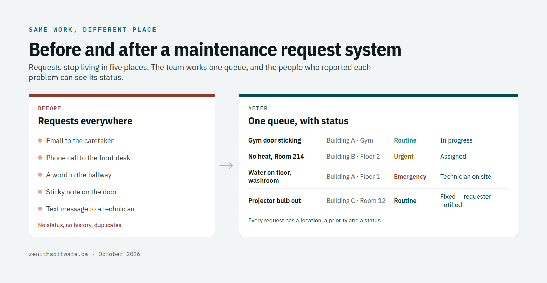Click the 'In progress' status
This screenshot has height=283, width=547.
[456, 140]
